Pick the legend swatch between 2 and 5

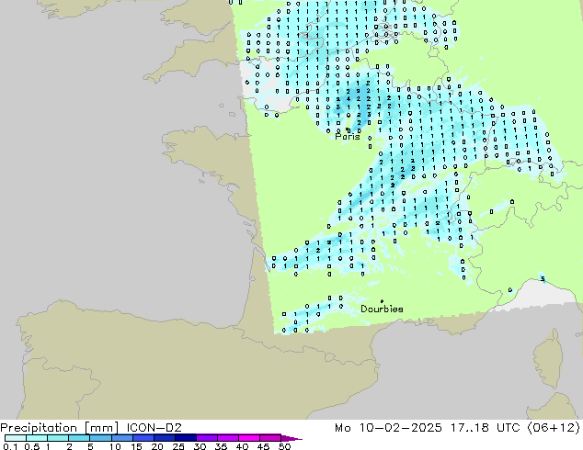click(79, 438)
